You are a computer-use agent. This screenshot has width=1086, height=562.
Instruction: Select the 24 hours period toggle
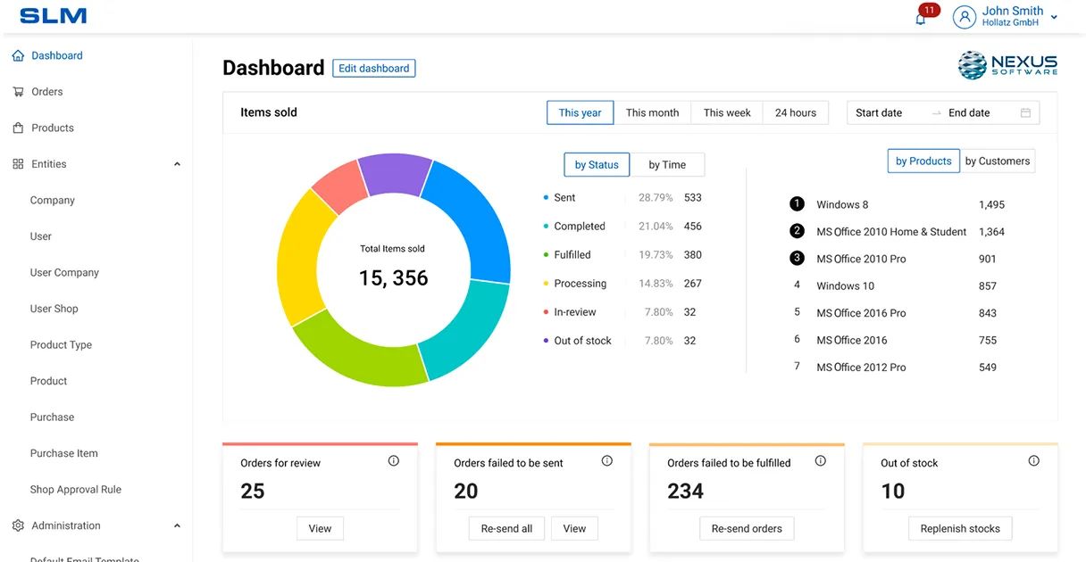coord(796,113)
